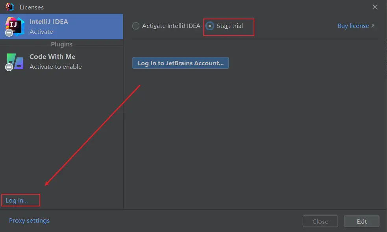Click the minus badge on the IntelliJ IDEA icon
Image resolution: width=387 pixels, height=232 pixels.
click(9, 33)
